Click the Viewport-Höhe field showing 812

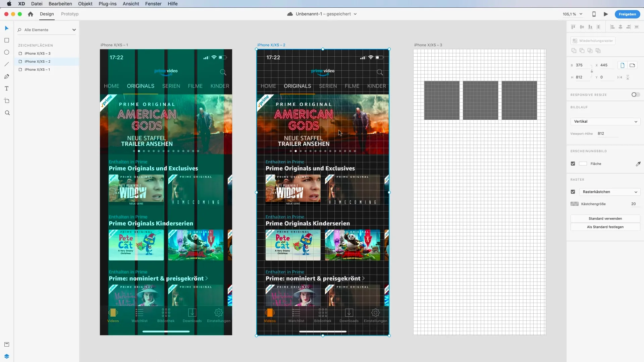607,134
